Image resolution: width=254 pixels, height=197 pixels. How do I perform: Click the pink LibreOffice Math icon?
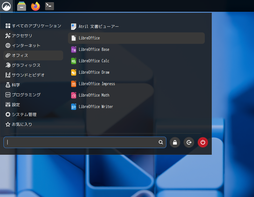point(74,95)
